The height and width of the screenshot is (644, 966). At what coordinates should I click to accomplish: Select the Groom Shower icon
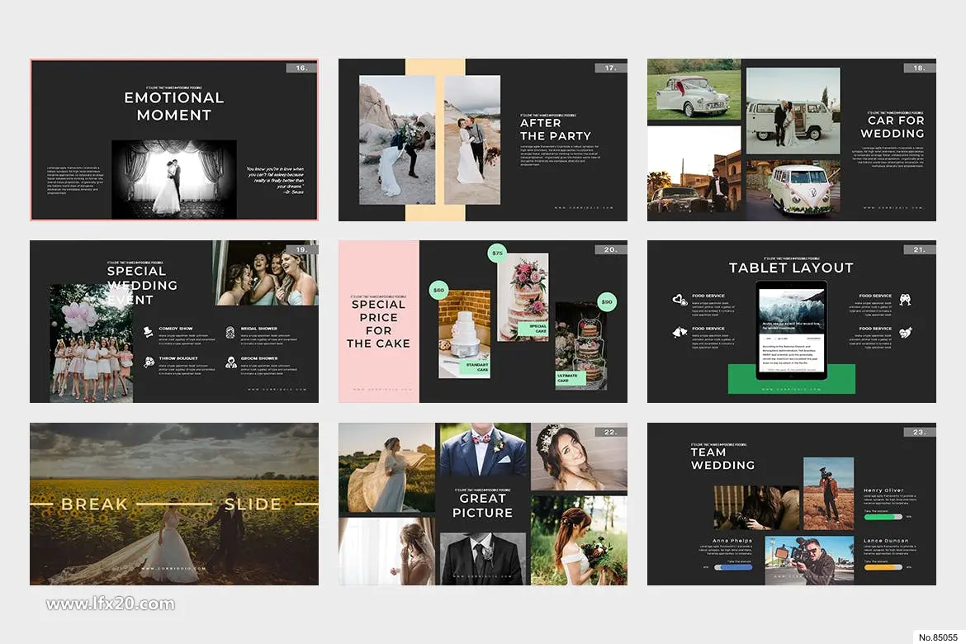tap(230, 362)
